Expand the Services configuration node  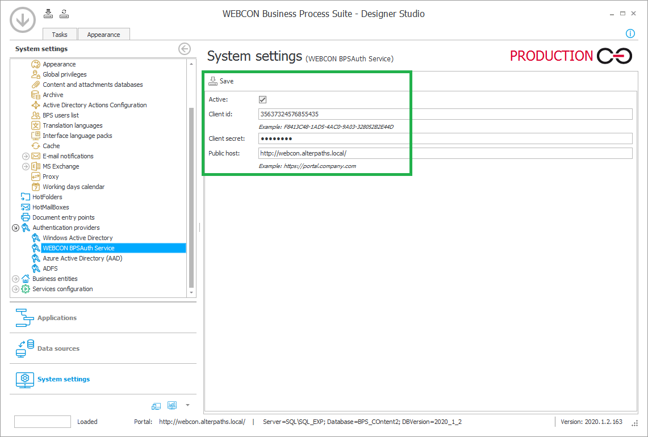[x=16, y=289]
